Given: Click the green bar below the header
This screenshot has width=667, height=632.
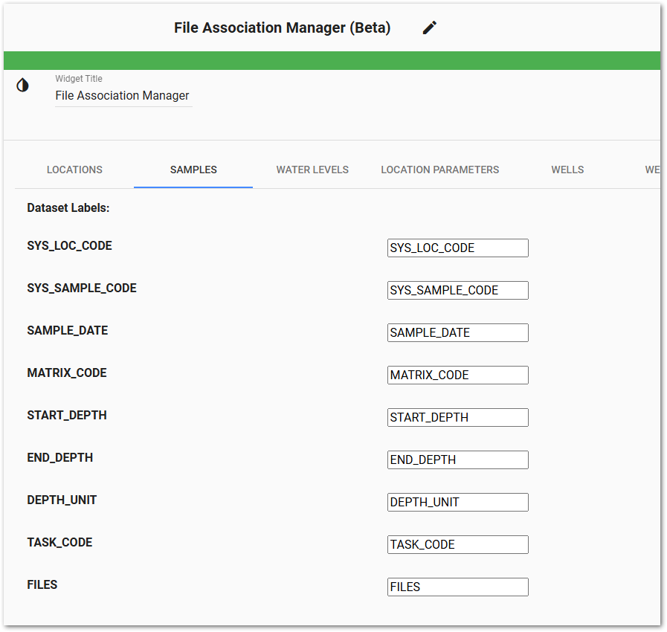Looking at the screenshot, I should (333, 59).
